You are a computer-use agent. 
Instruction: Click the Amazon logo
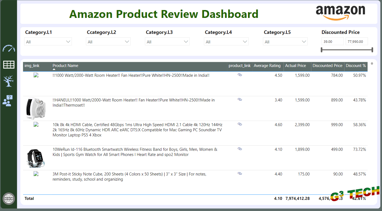pos(340,13)
